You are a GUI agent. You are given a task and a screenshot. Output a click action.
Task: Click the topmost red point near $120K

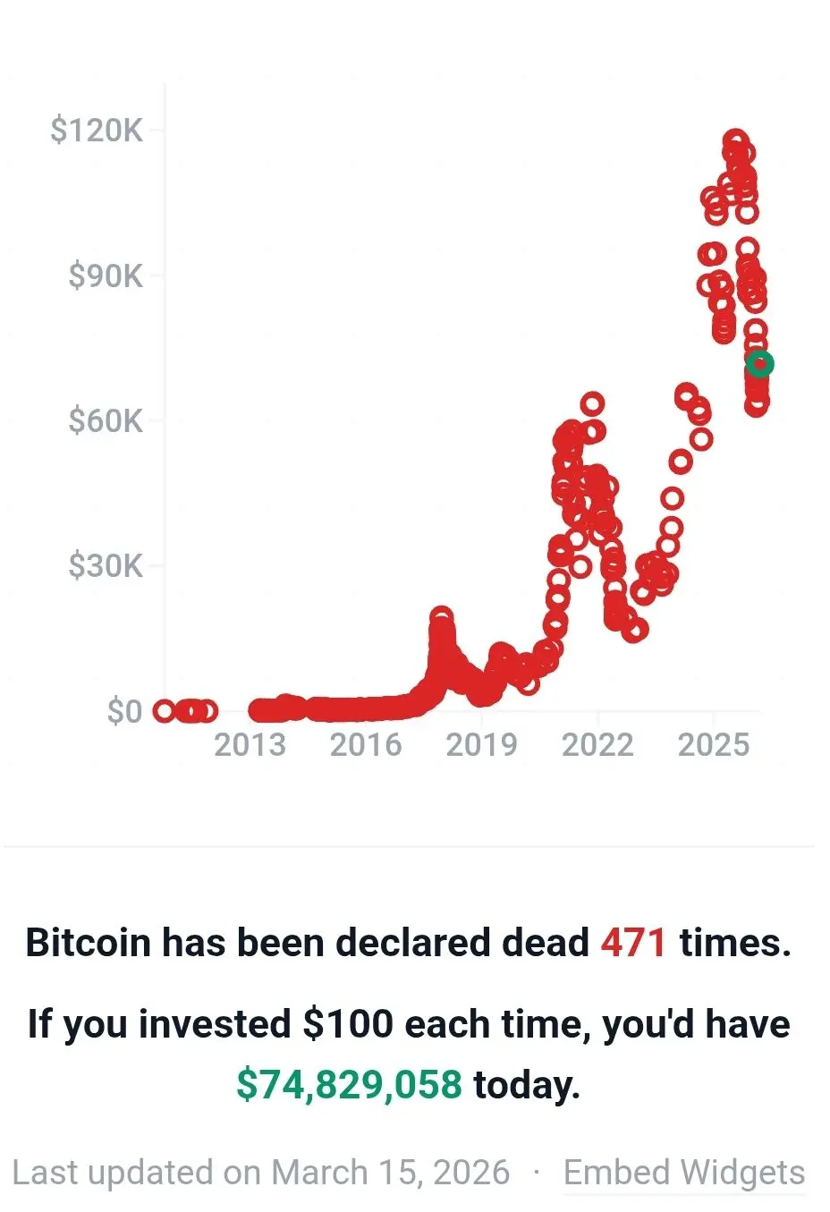tap(735, 140)
